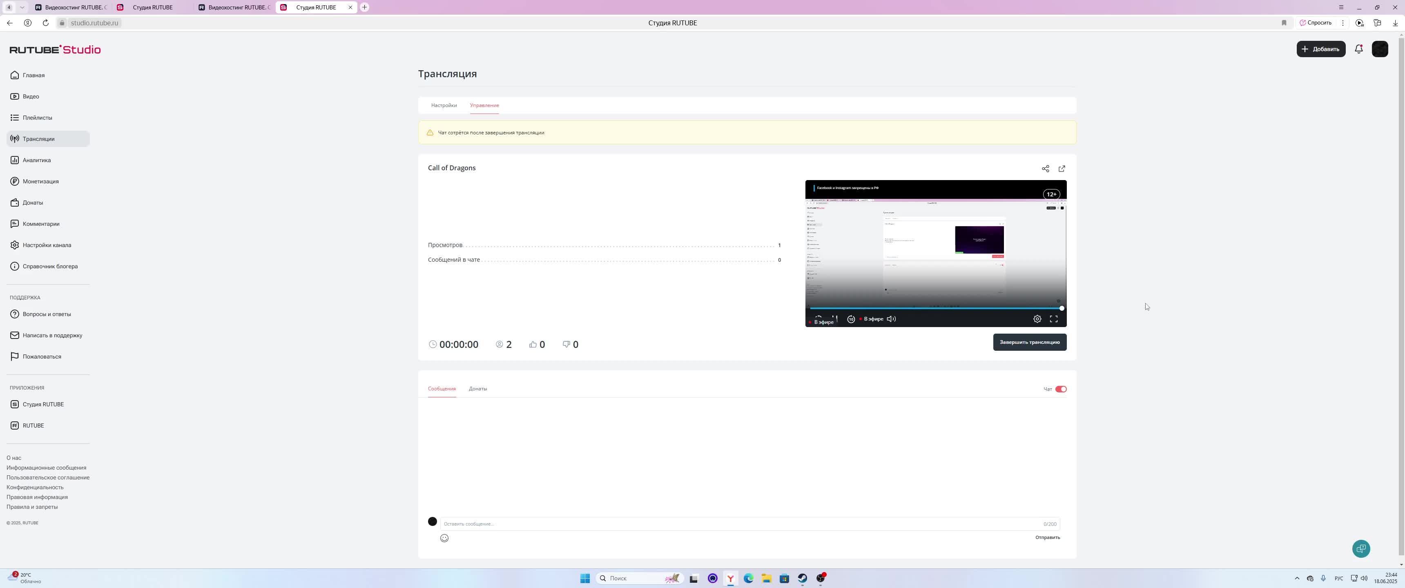
Task: Click the likes thumbs-up counter
Action: [x=537, y=345]
